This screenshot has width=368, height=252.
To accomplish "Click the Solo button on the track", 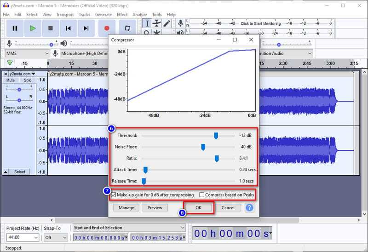I will point(28,80).
